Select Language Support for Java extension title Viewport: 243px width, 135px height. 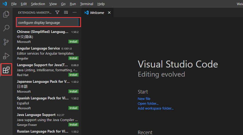pyautogui.click(x=42, y=65)
